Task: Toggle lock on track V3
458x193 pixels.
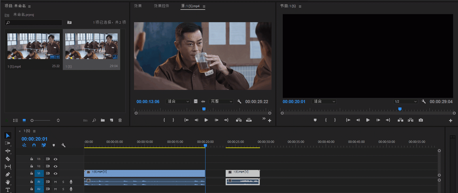Action: click(x=32, y=159)
